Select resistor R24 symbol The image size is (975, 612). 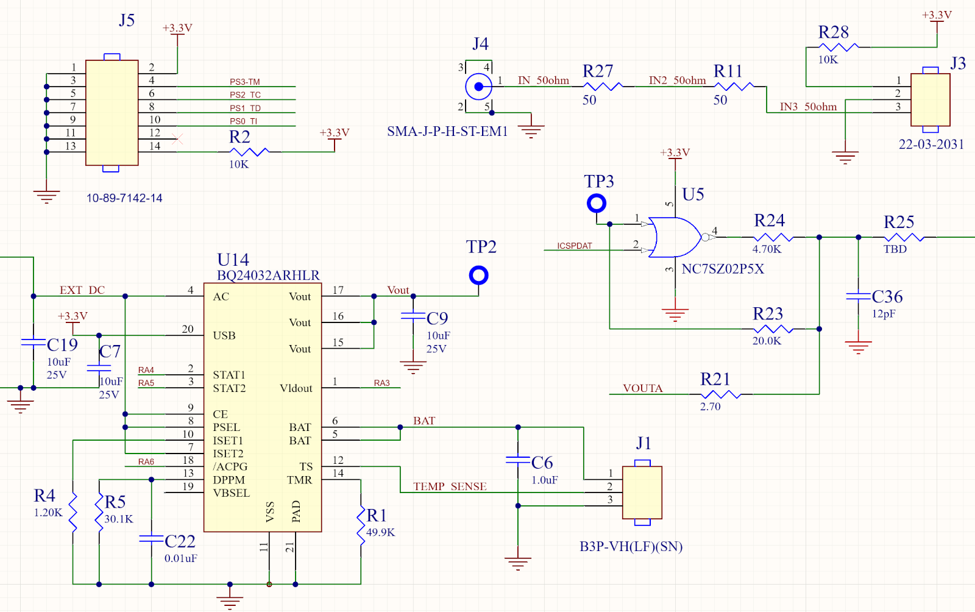coord(773,237)
